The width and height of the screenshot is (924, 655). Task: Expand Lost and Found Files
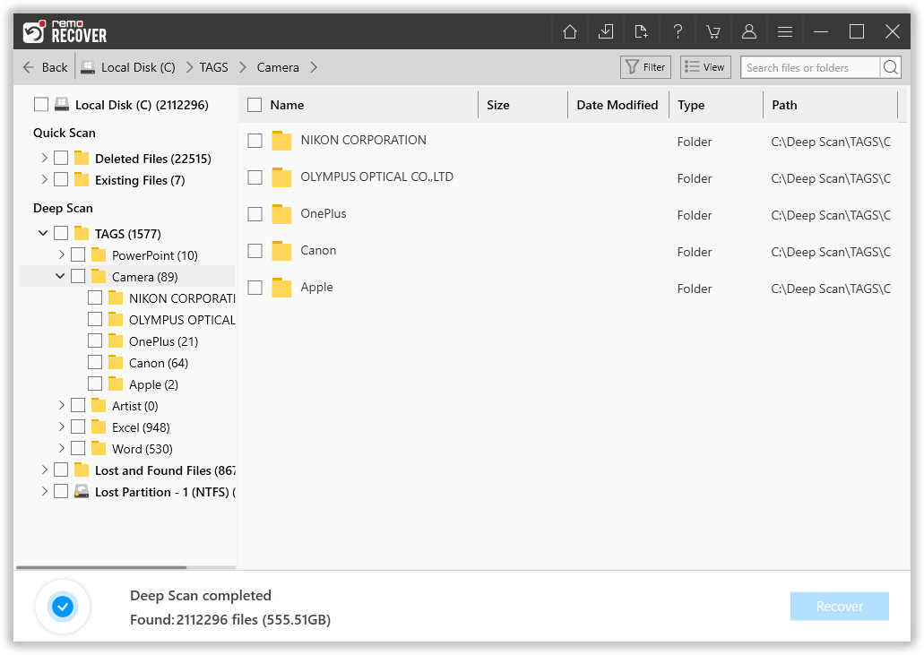(x=44, y=470)
